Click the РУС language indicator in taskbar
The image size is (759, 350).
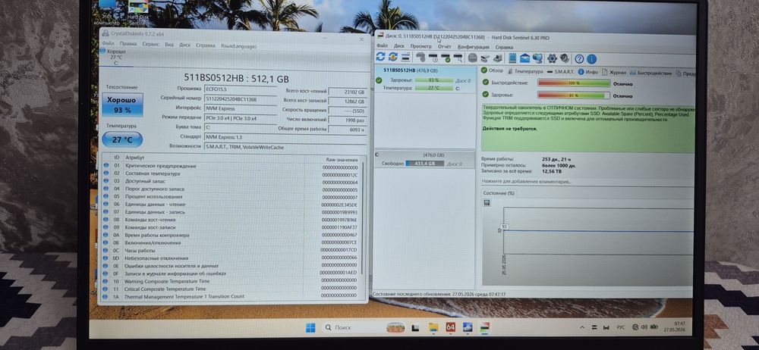[621, 328]
